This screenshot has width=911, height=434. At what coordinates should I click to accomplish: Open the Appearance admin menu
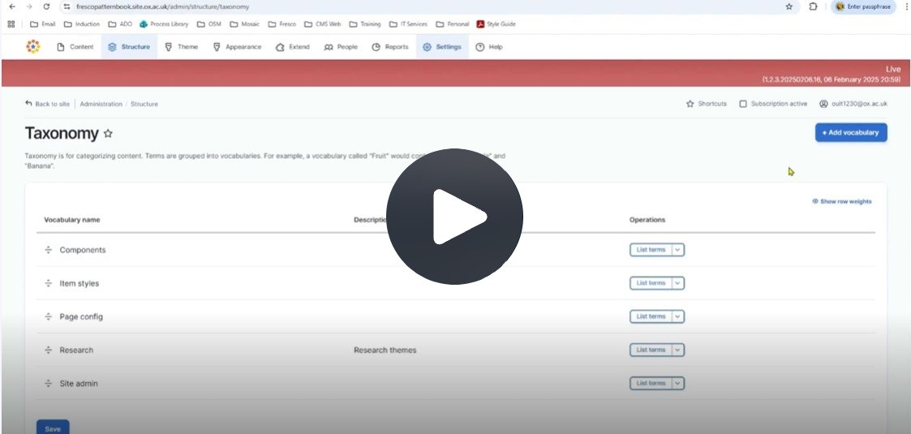(236, 47)
